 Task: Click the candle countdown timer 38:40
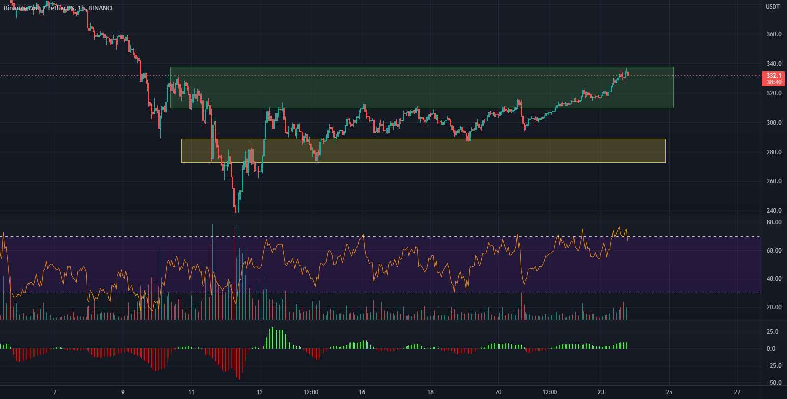coord(774,82)
